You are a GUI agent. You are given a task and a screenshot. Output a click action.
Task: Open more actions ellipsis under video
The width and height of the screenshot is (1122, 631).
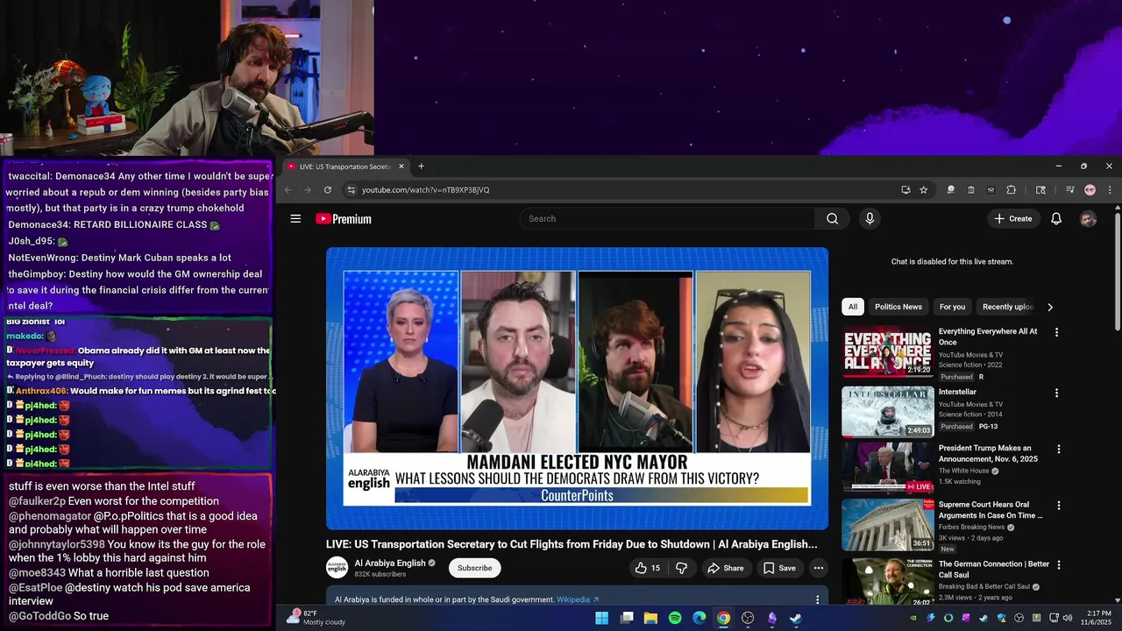point(819,568)
